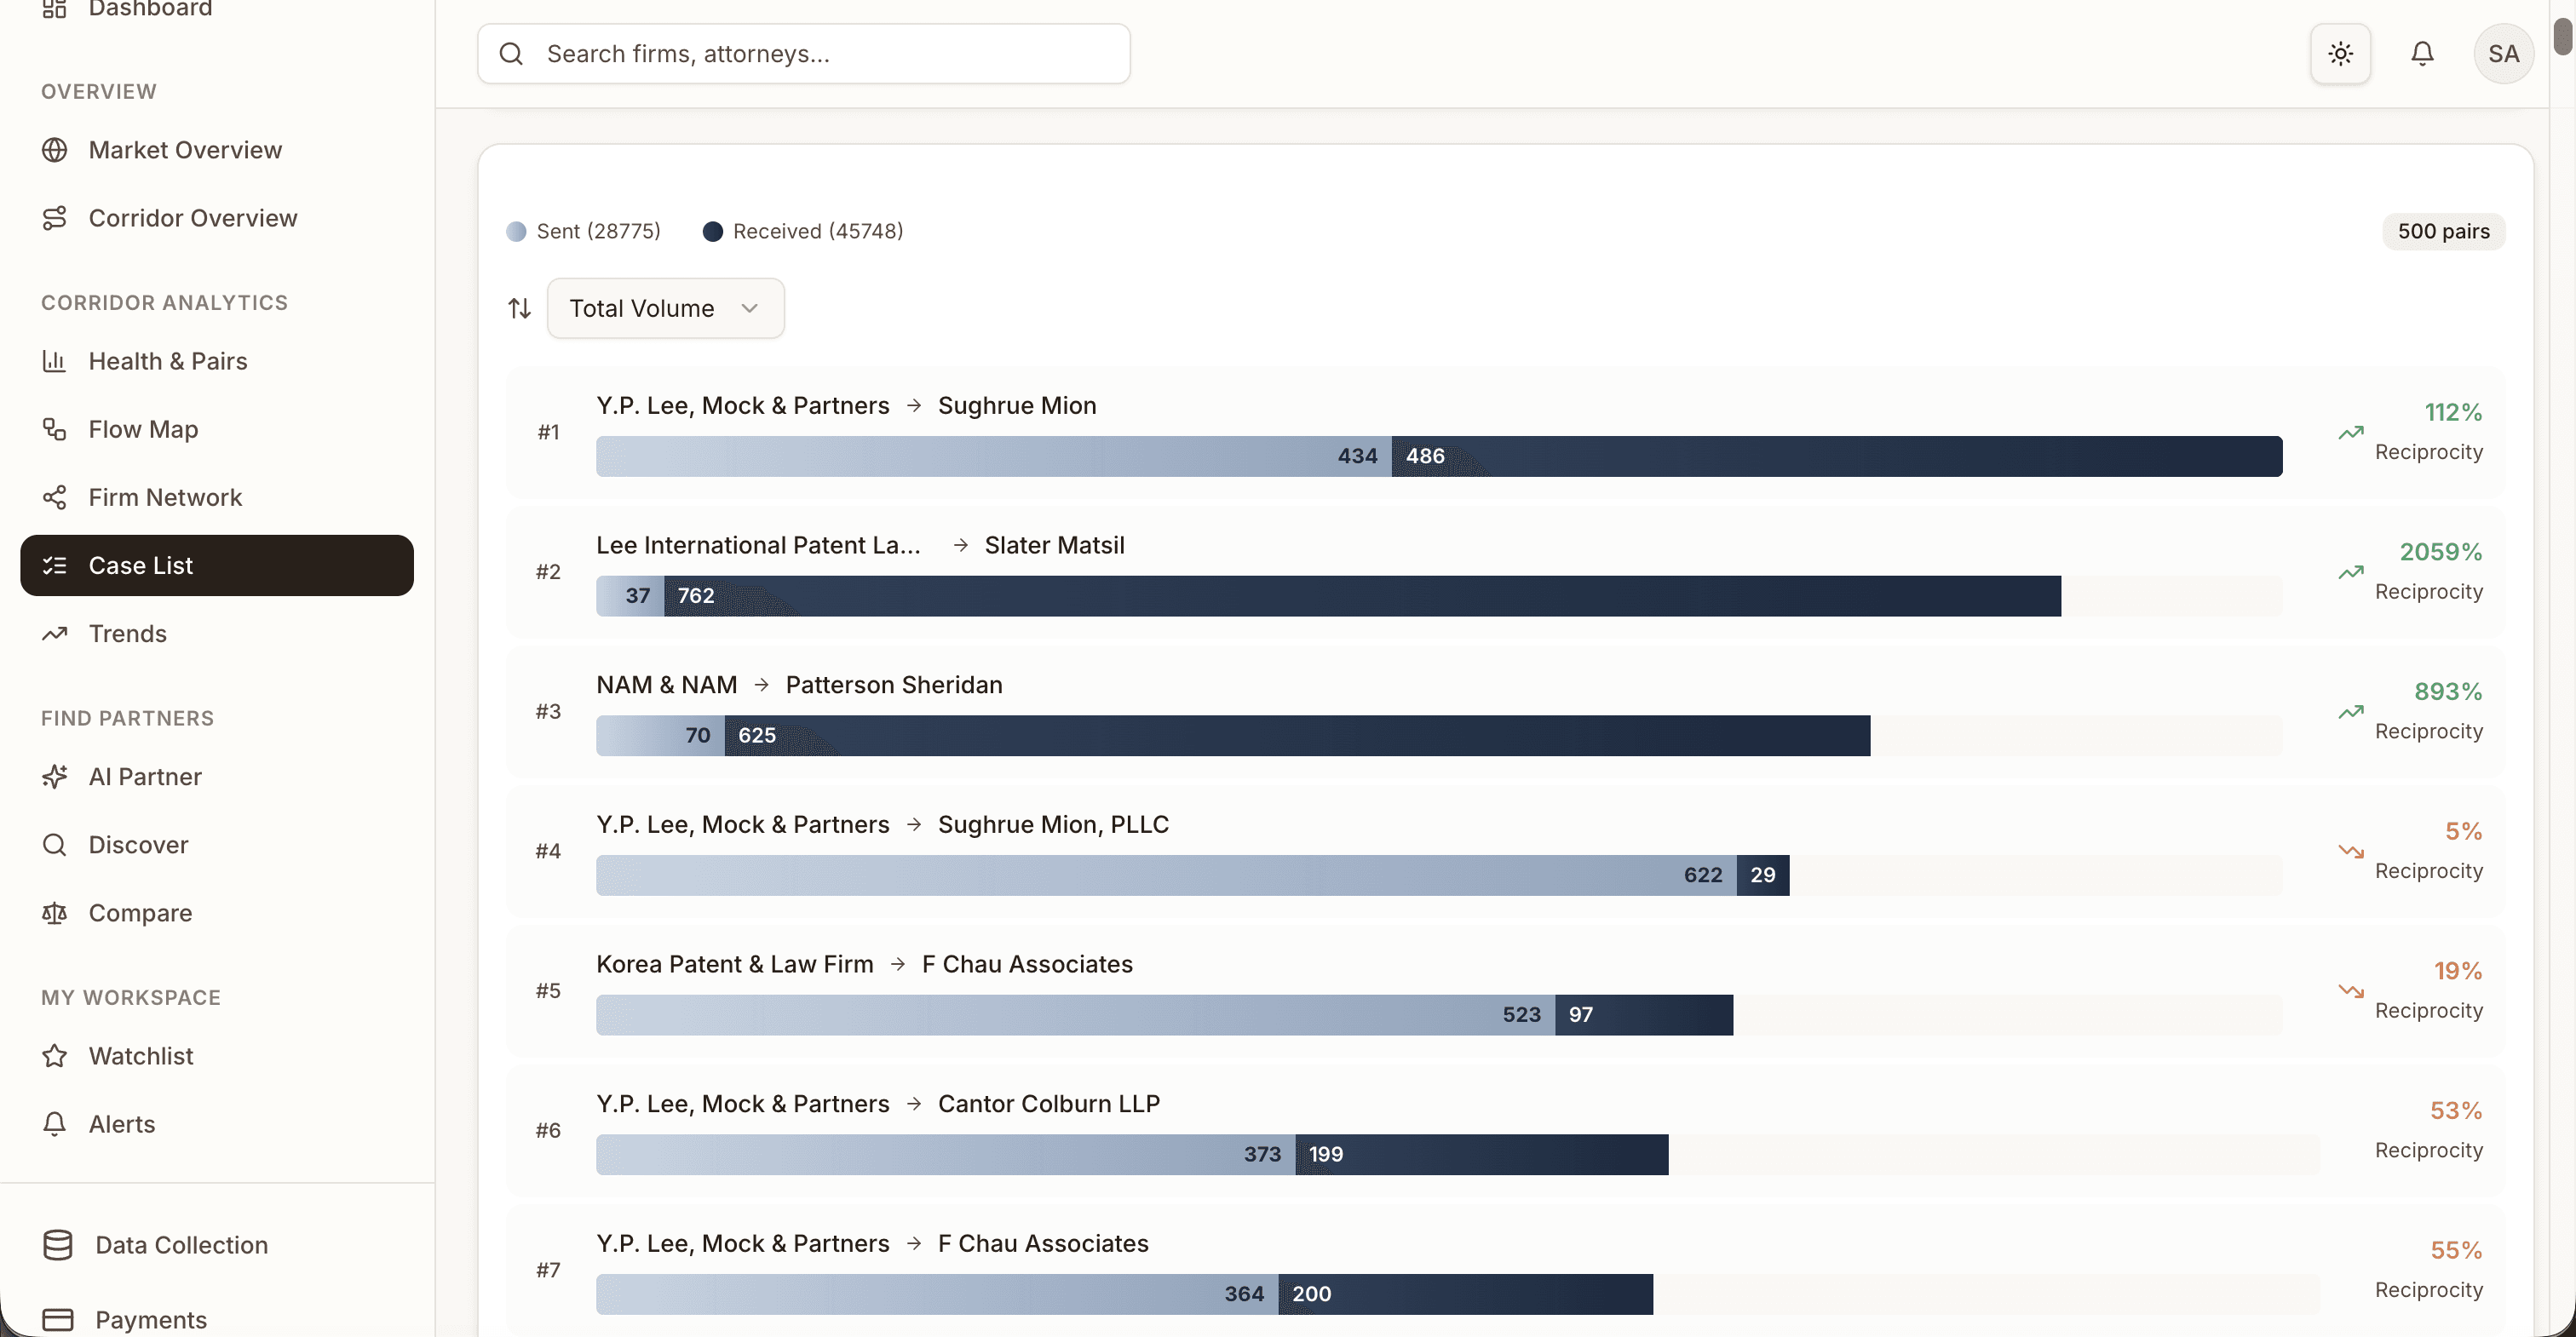Expand the Total Volume sort dropdown
The height and width of the screenshot is (1337, 2576).
(x=665, y=308)
